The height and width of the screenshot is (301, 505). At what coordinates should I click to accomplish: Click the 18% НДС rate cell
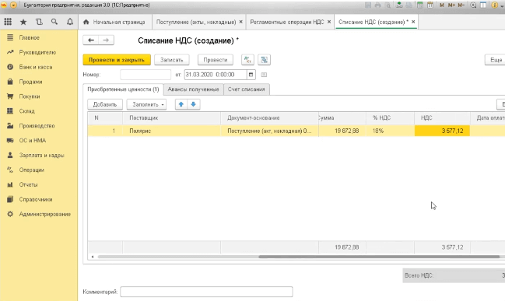coord(390,131)
